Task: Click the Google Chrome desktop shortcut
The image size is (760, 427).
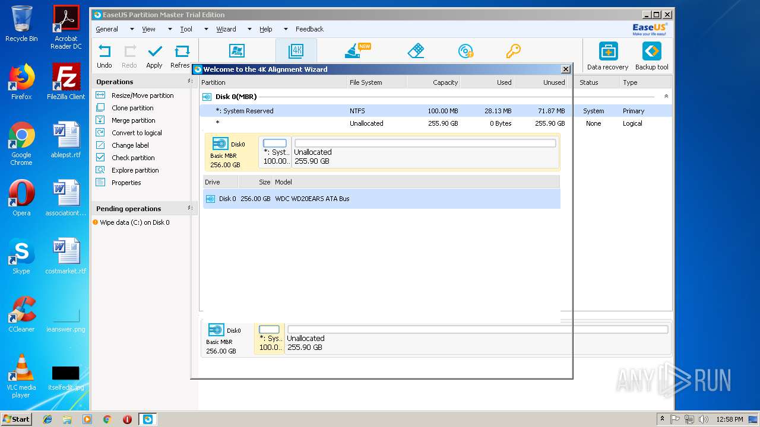Action: click(x=21, y=143)
